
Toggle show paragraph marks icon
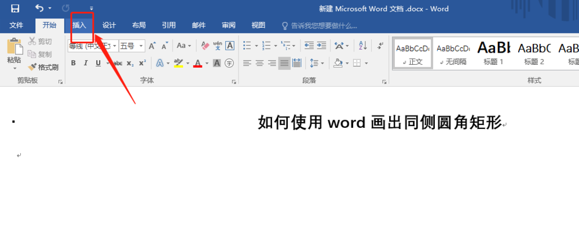pyautogui.click(x=380, y=46)
